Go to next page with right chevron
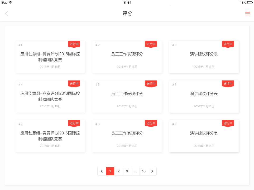Viewport: 254px width, 190px height. click(152, 171)
